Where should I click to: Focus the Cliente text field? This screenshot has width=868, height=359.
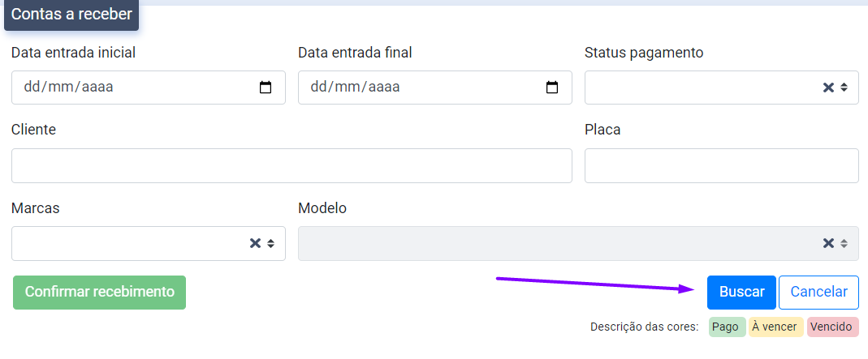(291, 165)
